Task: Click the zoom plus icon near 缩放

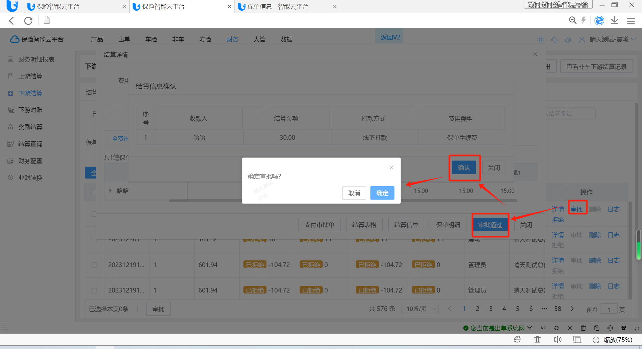Action: coord(596,340)
